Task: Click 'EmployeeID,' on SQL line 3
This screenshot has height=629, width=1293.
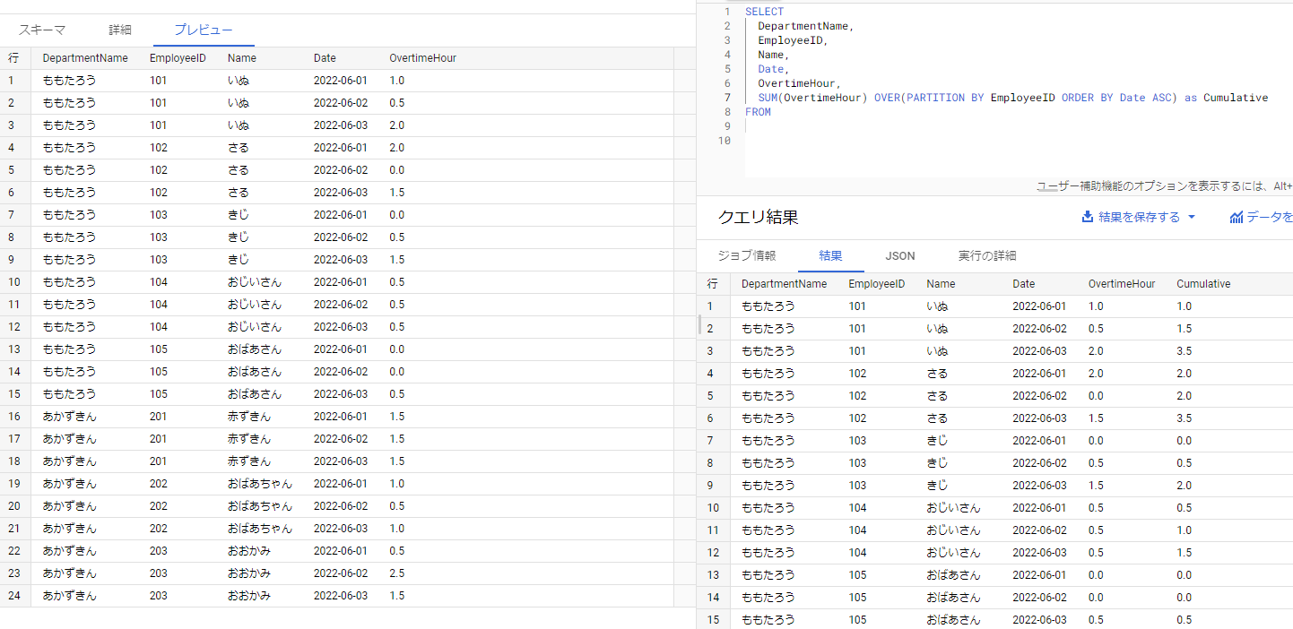Action: pos(793,40)
